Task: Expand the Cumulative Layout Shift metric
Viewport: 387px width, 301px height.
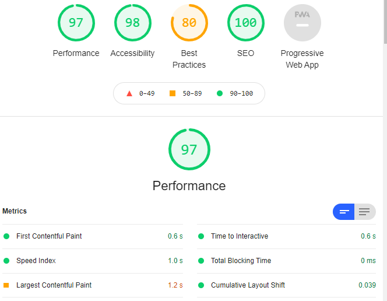Action: pyautogui.click(x=286, y=285)
